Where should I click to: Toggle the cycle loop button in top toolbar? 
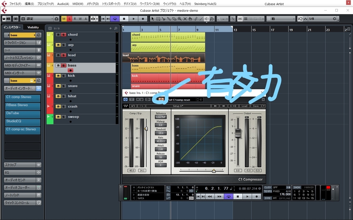pos(115,19)
